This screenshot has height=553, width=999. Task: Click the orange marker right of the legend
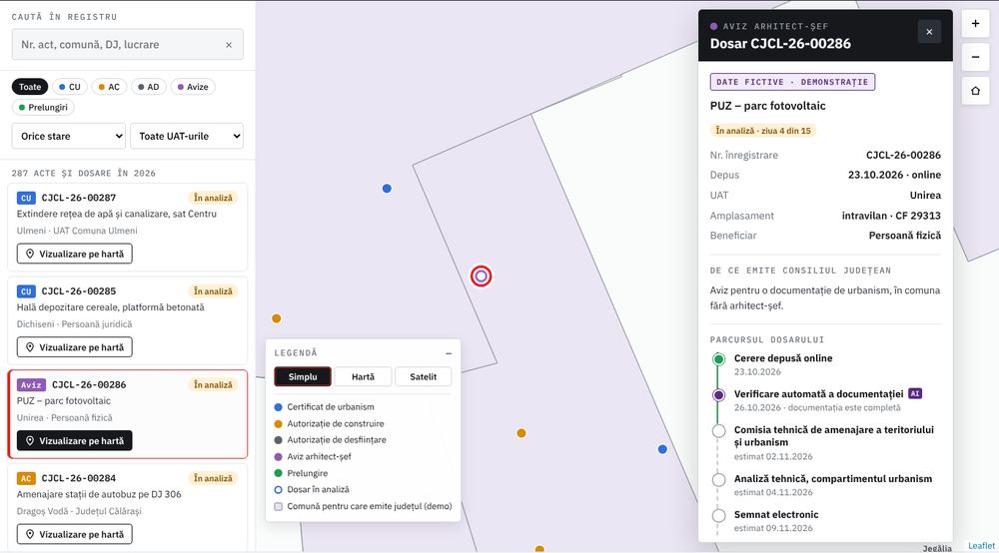pos(521,433)
